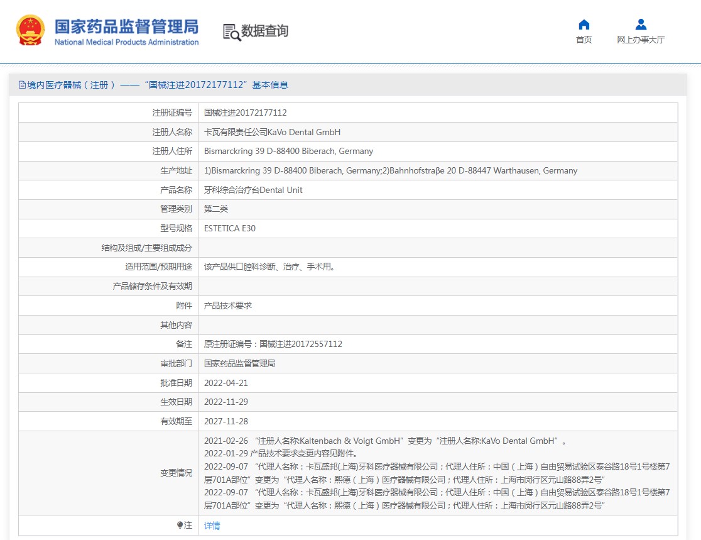Click the expiry date 2027-11-28
This screenshot has height=540, width=701.
coord(226,421)
